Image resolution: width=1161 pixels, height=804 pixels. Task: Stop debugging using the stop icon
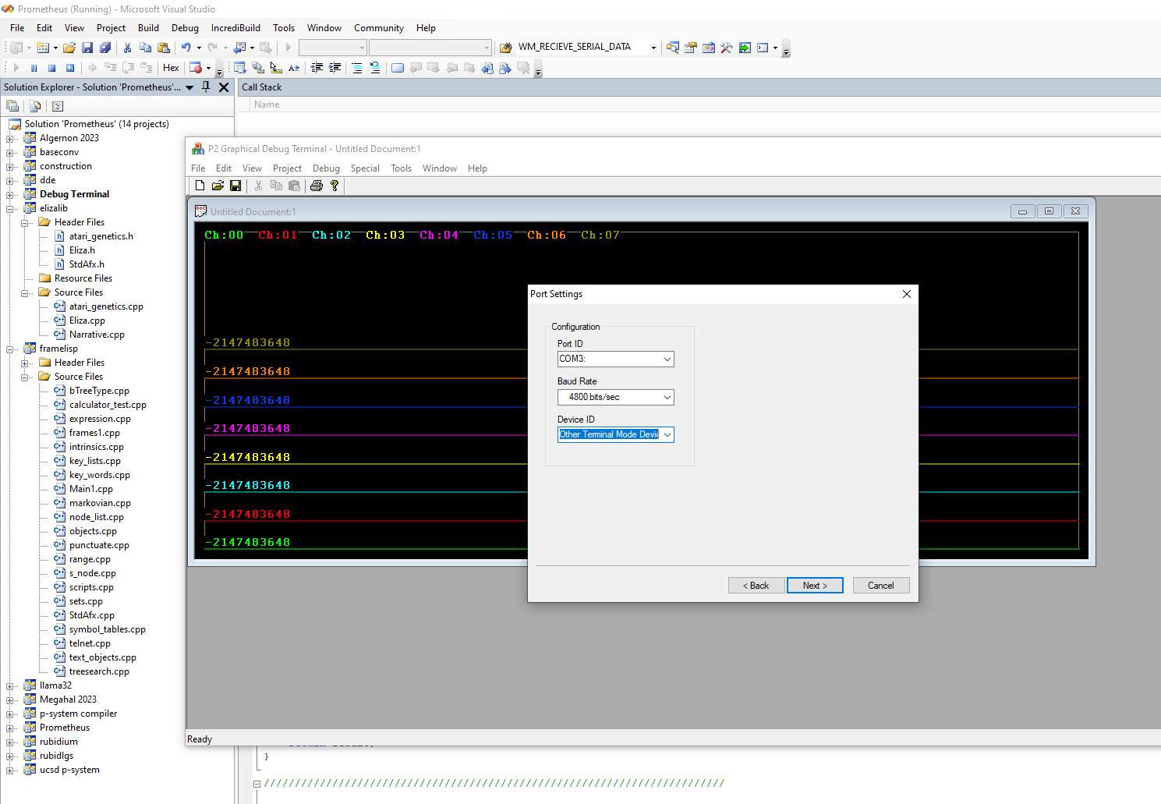click(x=51, y=68)
